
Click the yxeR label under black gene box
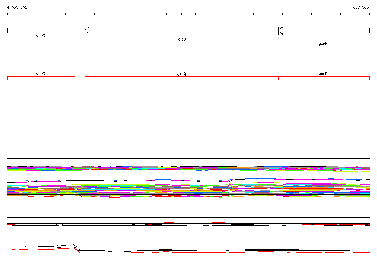[40, 36]
